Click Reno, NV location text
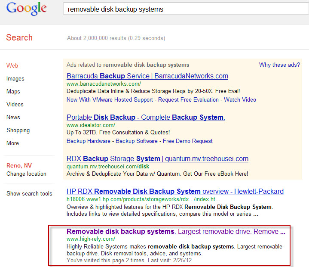The width and height of the screenshot is (309, 267). pos(19,165)
